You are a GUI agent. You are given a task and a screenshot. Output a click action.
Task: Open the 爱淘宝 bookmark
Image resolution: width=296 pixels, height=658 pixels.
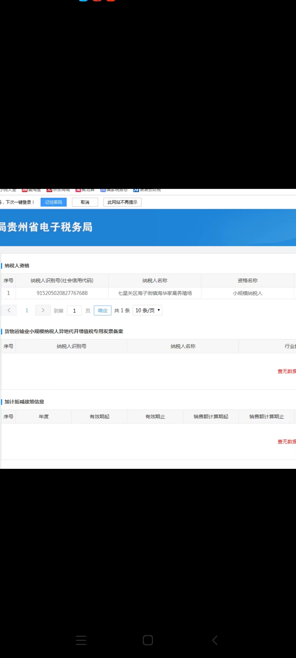pos(32,190)
